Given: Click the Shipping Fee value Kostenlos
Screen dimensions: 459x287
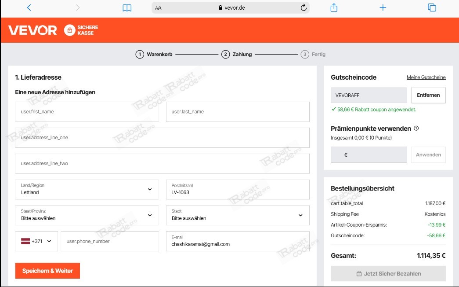Looking at the screenshot, I should click(435, 214).
